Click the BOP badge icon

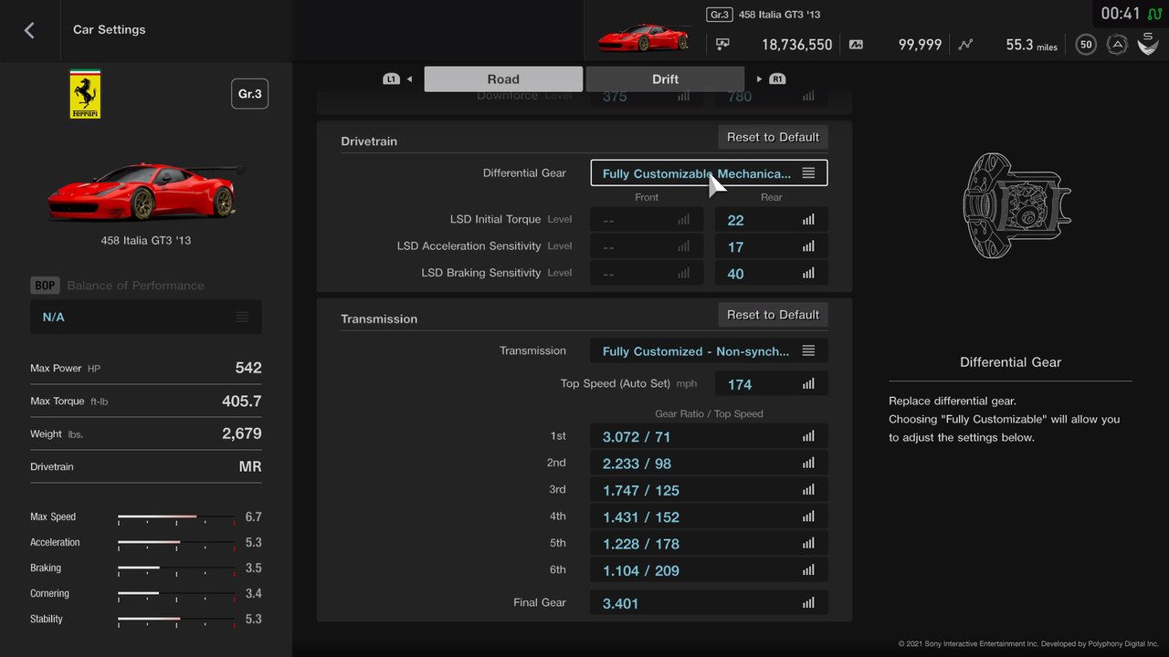pyautogui.click(x=45, y=286)
